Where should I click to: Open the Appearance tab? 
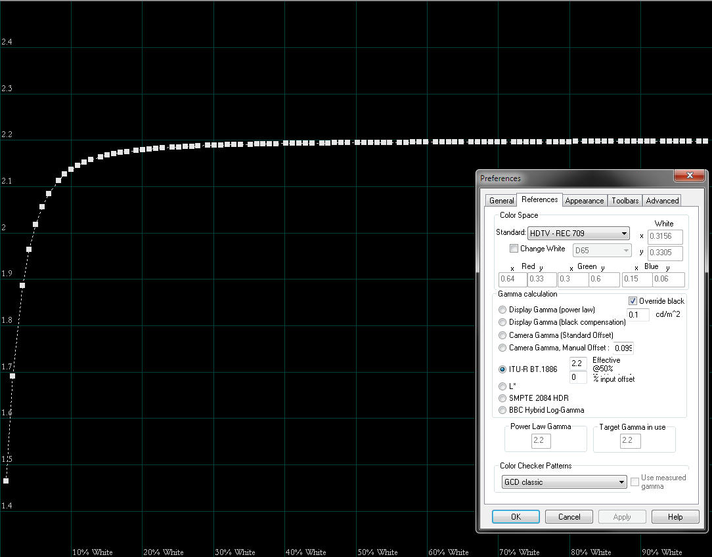coord(584,201)
